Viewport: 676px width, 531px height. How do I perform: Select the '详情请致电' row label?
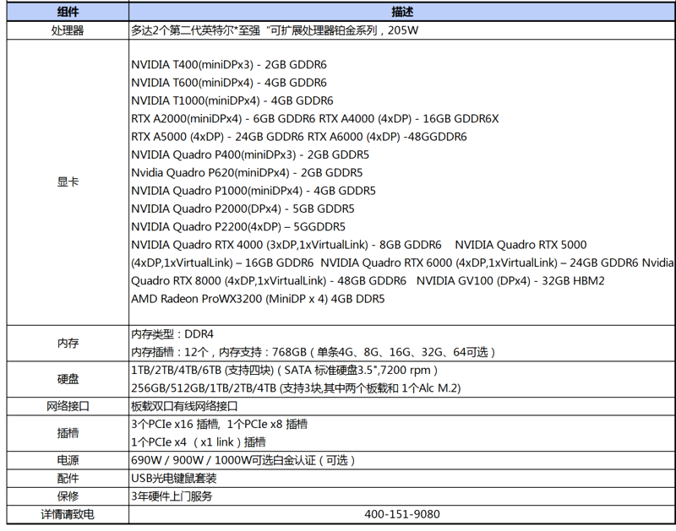[68, 515]
